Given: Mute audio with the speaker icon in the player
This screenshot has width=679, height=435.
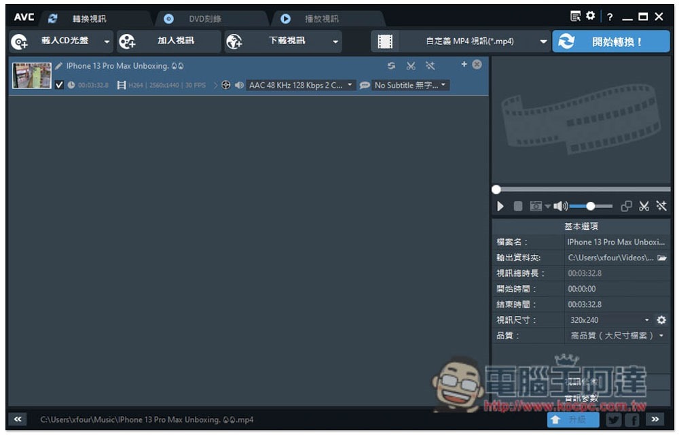Looking at the screenshot, I should click(x=560, y=206).
